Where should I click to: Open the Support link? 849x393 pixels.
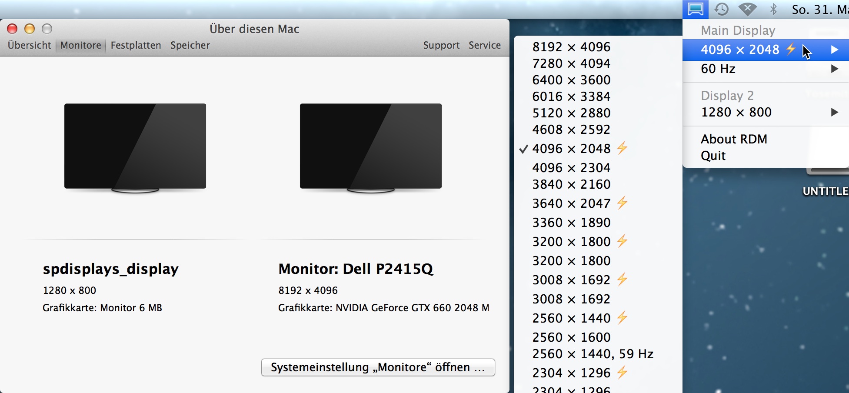click(441, 45)
